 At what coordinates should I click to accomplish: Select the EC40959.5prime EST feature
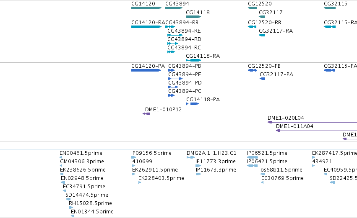[x=326, y=174]
